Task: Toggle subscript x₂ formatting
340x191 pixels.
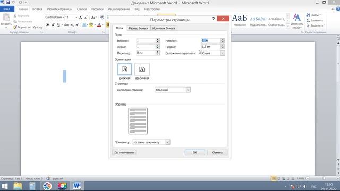Action: (x=72, y=25)
